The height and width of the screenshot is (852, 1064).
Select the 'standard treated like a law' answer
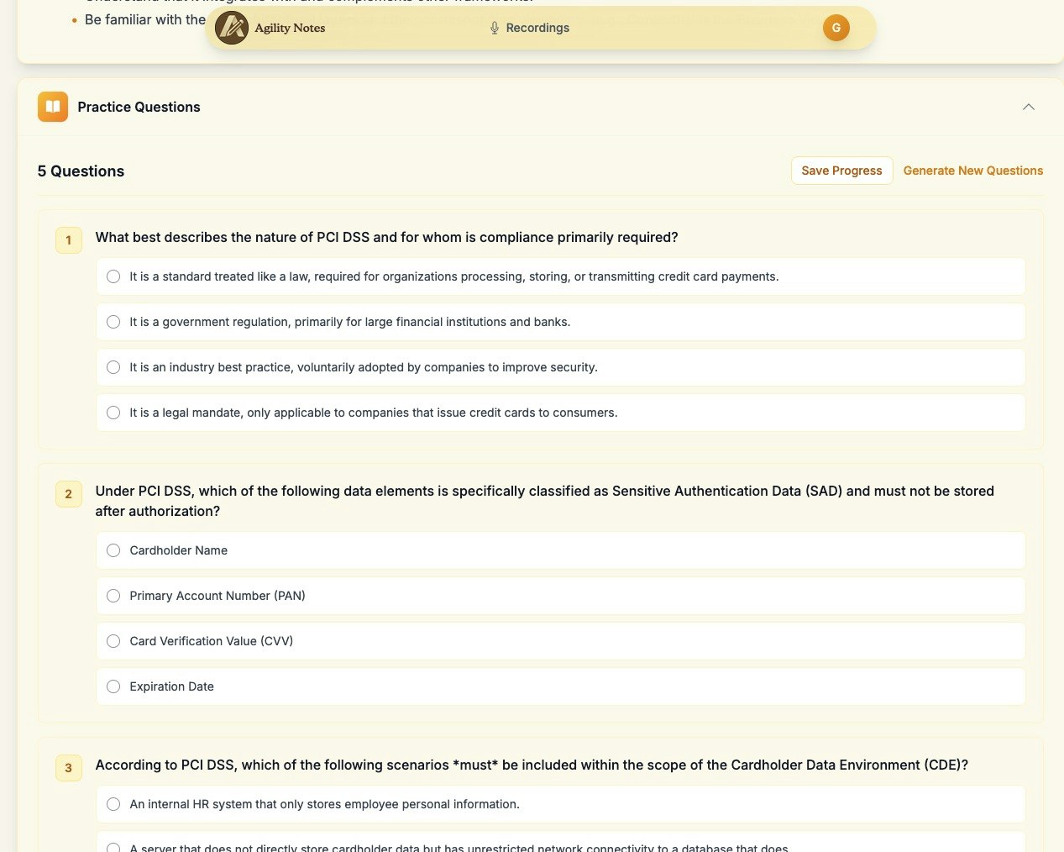(x=560, y=276)
